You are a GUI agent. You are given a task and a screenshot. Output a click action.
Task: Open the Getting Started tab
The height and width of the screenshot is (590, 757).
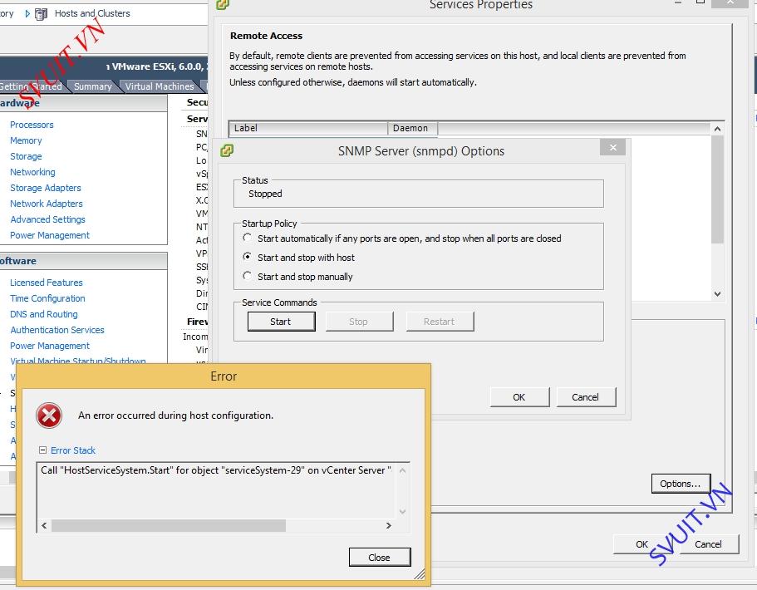pos(31,86)
